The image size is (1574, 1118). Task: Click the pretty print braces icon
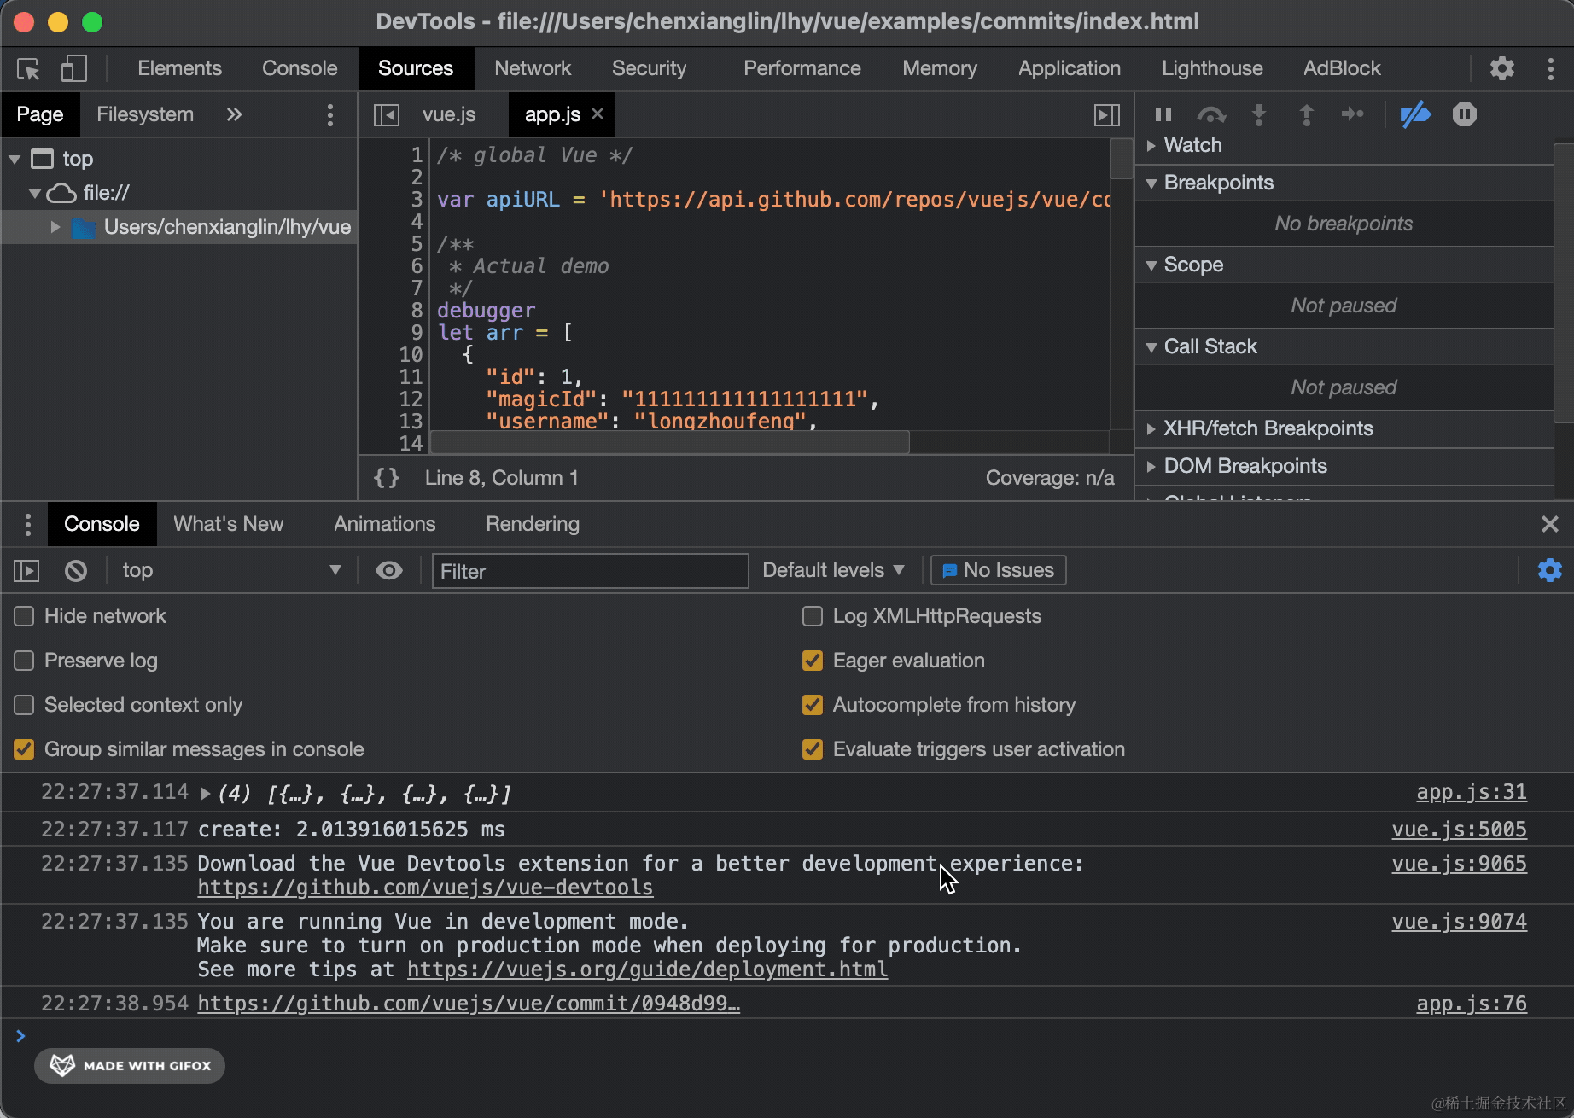tap(387, 478)
